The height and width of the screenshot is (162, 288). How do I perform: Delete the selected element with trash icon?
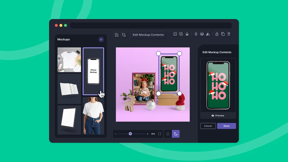(229, 34)
